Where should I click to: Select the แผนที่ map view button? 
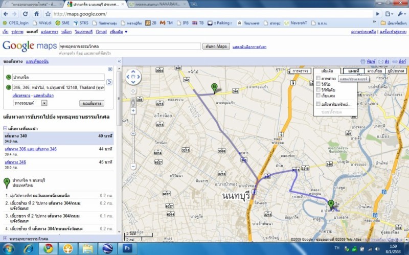pyautogui.click(x=354, y=71)
